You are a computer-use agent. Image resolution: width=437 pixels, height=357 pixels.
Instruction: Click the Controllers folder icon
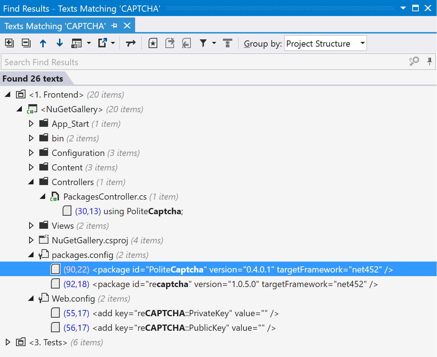[x=44, y=182]
